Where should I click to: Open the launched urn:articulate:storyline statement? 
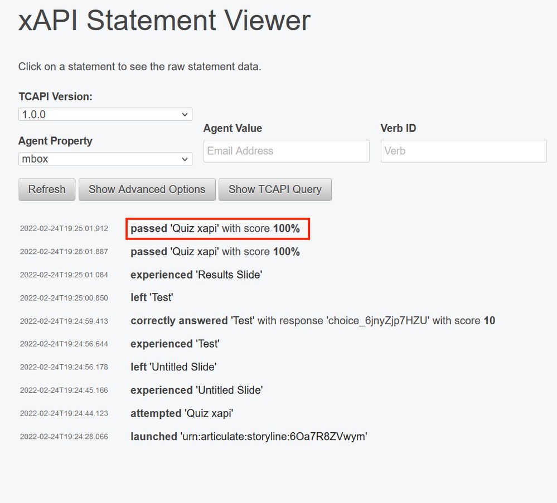[x=249, y=436]
